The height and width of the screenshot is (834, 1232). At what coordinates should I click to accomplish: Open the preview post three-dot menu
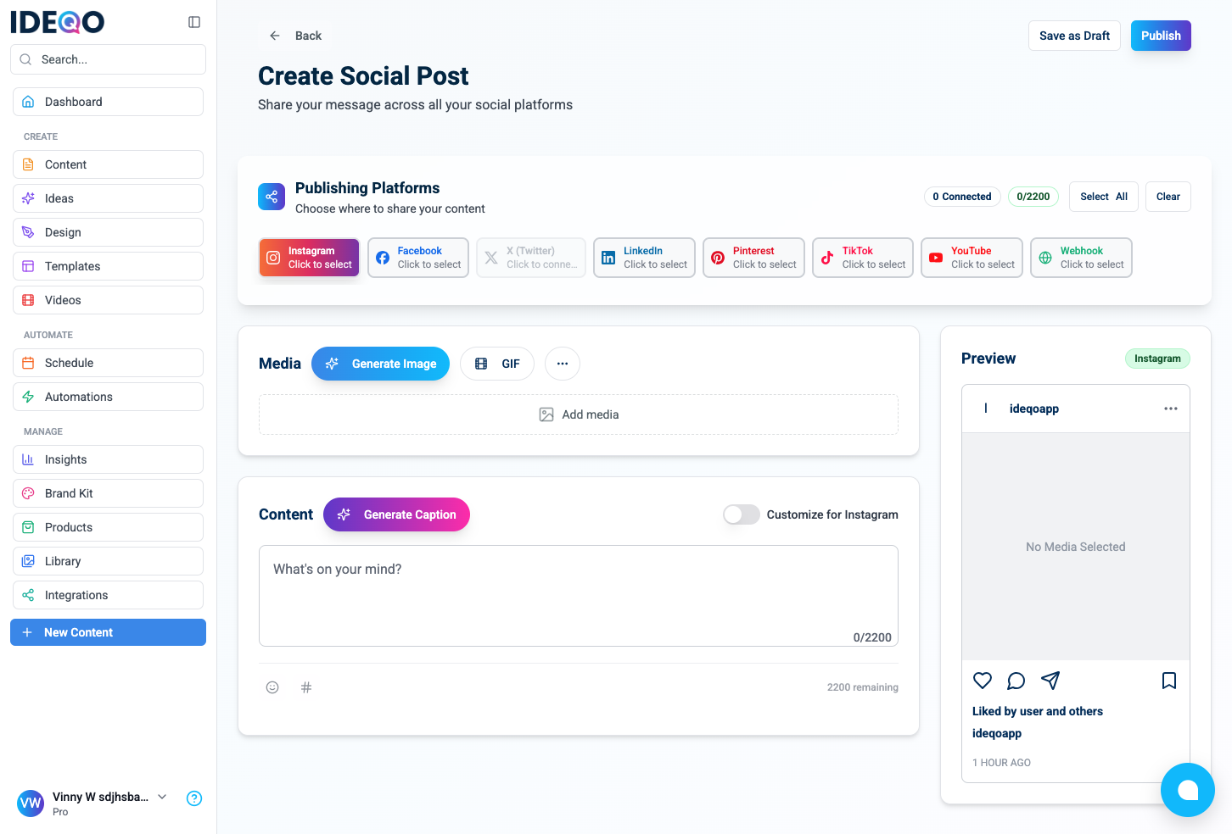[x=1171, y=409]
